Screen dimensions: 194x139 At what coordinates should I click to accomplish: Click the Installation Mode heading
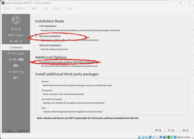click(x=50, y=21)
